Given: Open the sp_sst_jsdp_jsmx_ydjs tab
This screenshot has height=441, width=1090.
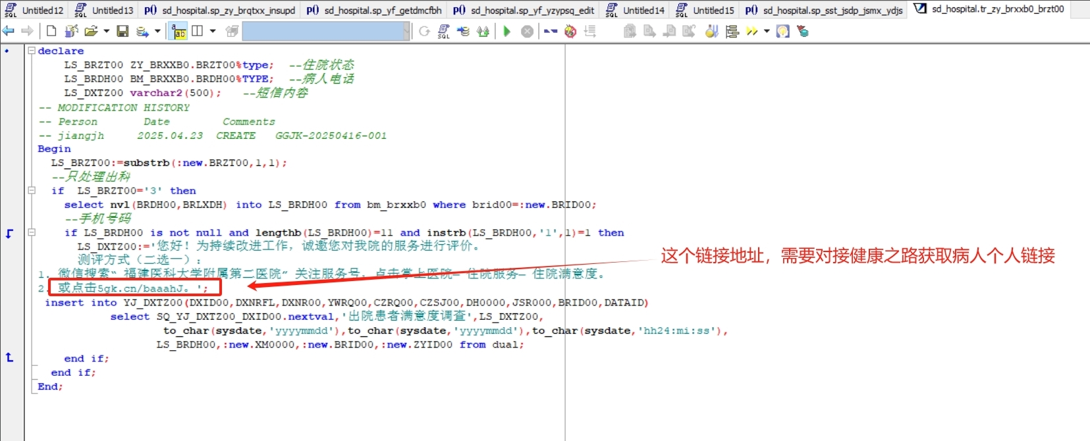Looking at the screenshot, I should 825,10.
